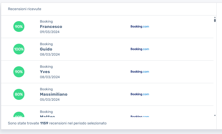
Task: Click the 1159 reviews count text
Action: tap(44, 123)
